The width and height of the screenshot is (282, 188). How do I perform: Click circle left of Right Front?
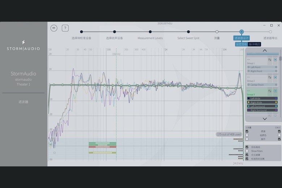click(248, 71)
